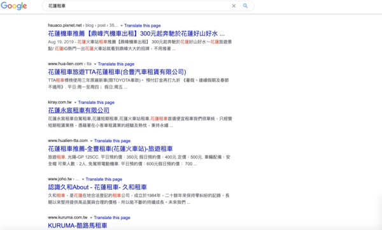Open result KURUMA-酷路馬租車

click(78, 226)
